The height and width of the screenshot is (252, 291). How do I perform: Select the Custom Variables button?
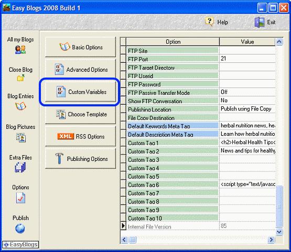click(x=80, y=92)
